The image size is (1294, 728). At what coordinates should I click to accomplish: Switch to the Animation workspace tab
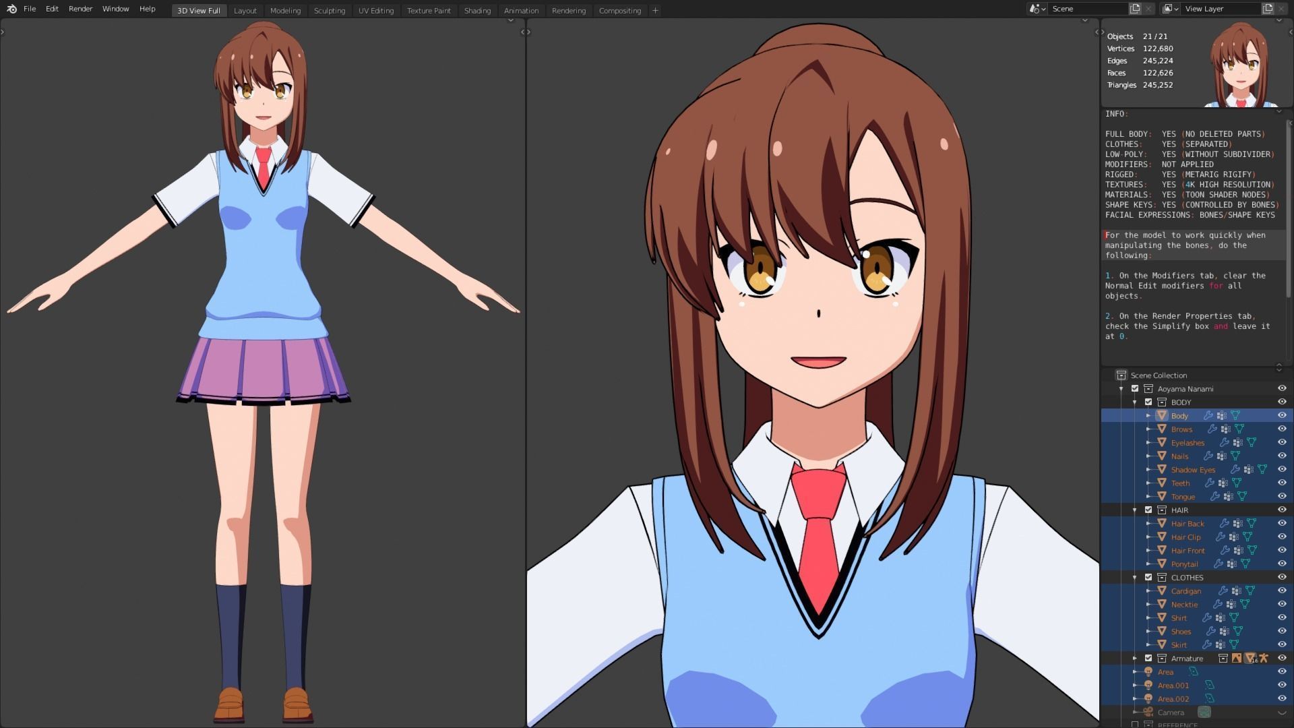click(522, 10)
